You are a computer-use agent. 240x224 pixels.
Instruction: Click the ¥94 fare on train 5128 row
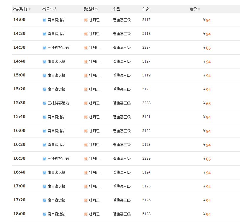coord(206,214)
